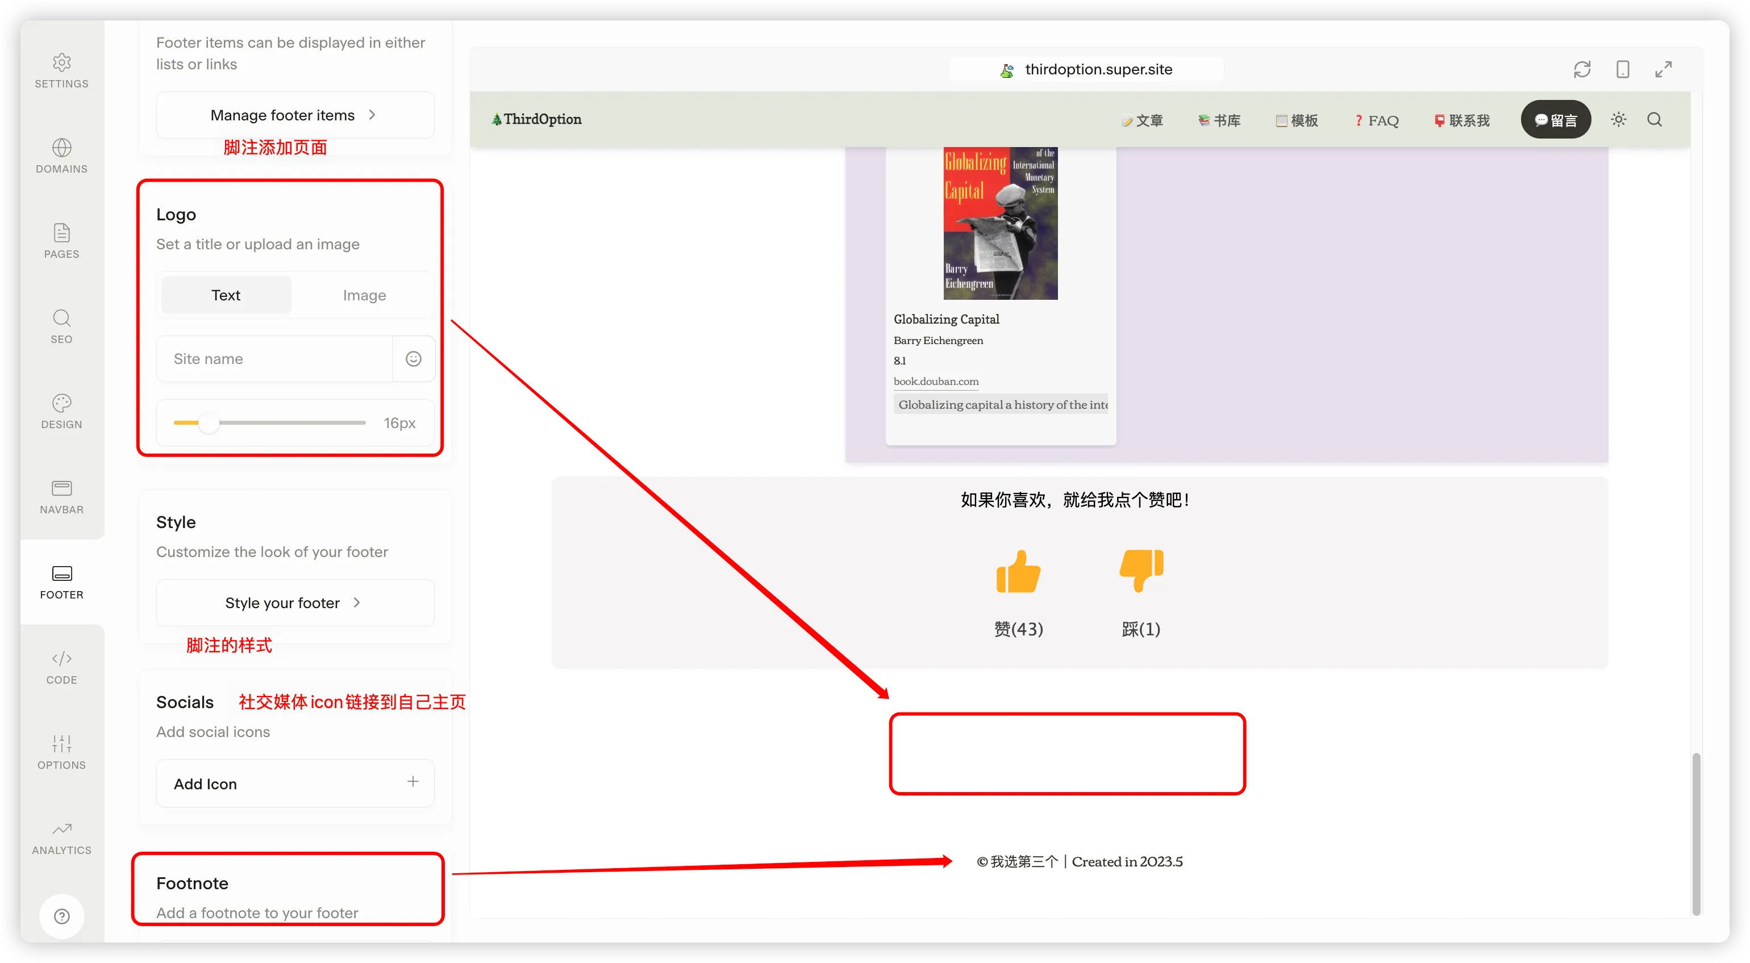Switch preview to mobile device view
This screenshot has width=1750, height=963.
coord(1622,69)
